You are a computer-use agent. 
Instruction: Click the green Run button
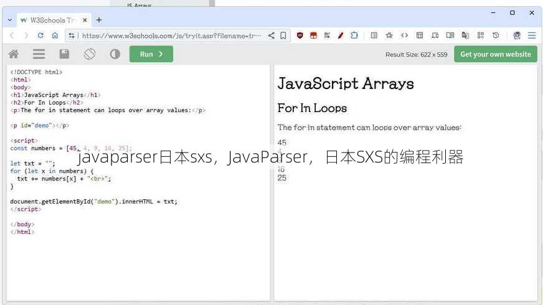point(151,54)
